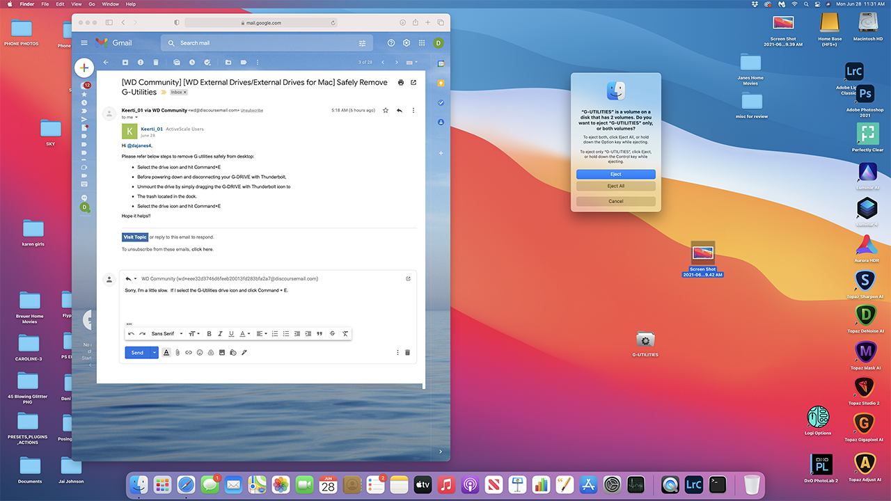Click Unsubscribe link beside sender
The width and height of the screenshot is (891, 501).
252,110
